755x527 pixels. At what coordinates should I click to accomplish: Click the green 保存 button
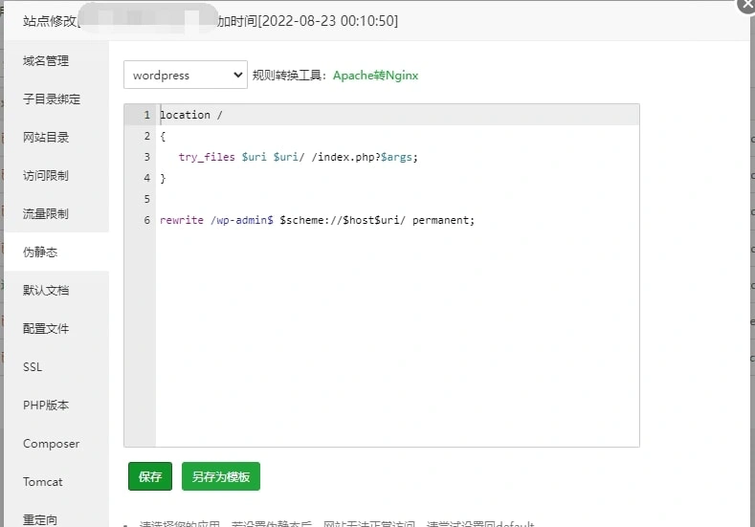pos(150,476)
